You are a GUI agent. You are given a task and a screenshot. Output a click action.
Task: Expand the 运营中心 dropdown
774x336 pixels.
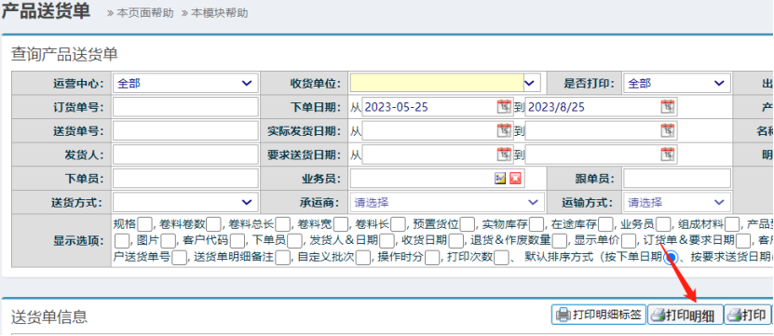click(x=185, y=84)
